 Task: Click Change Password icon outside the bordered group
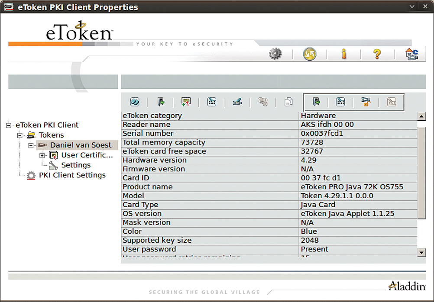click(x=212, y=102)
